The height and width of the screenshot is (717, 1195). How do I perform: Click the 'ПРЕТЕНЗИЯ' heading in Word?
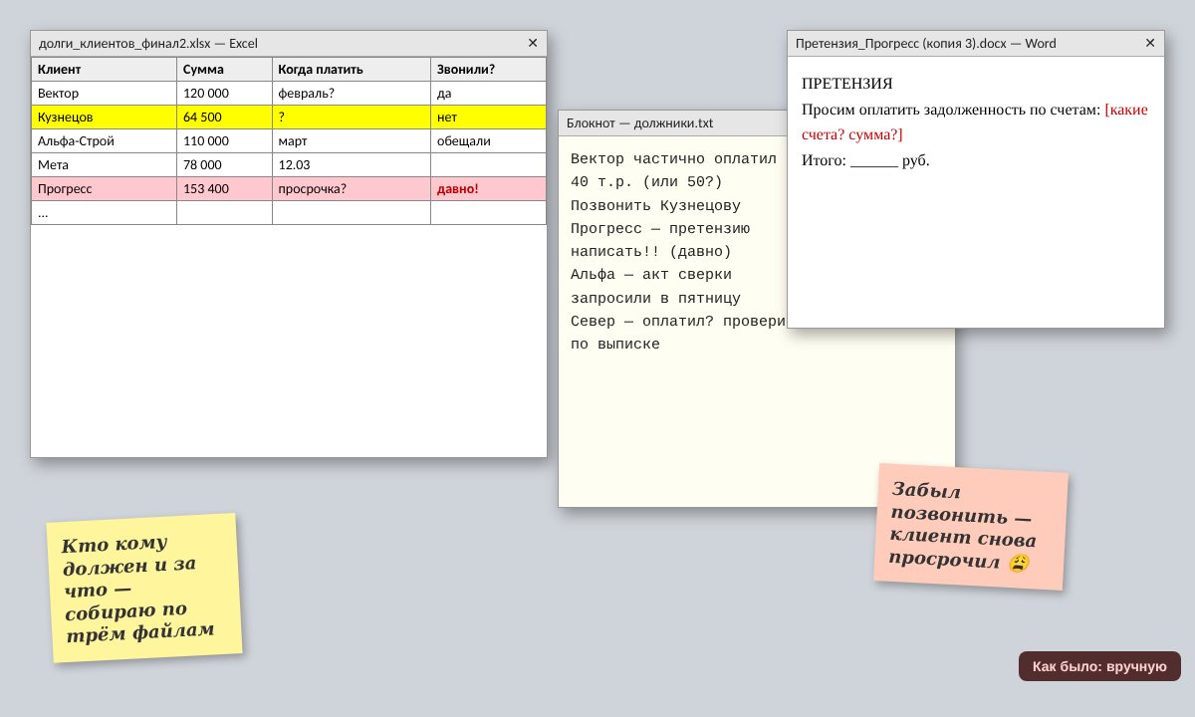click(x=847, y=84)
